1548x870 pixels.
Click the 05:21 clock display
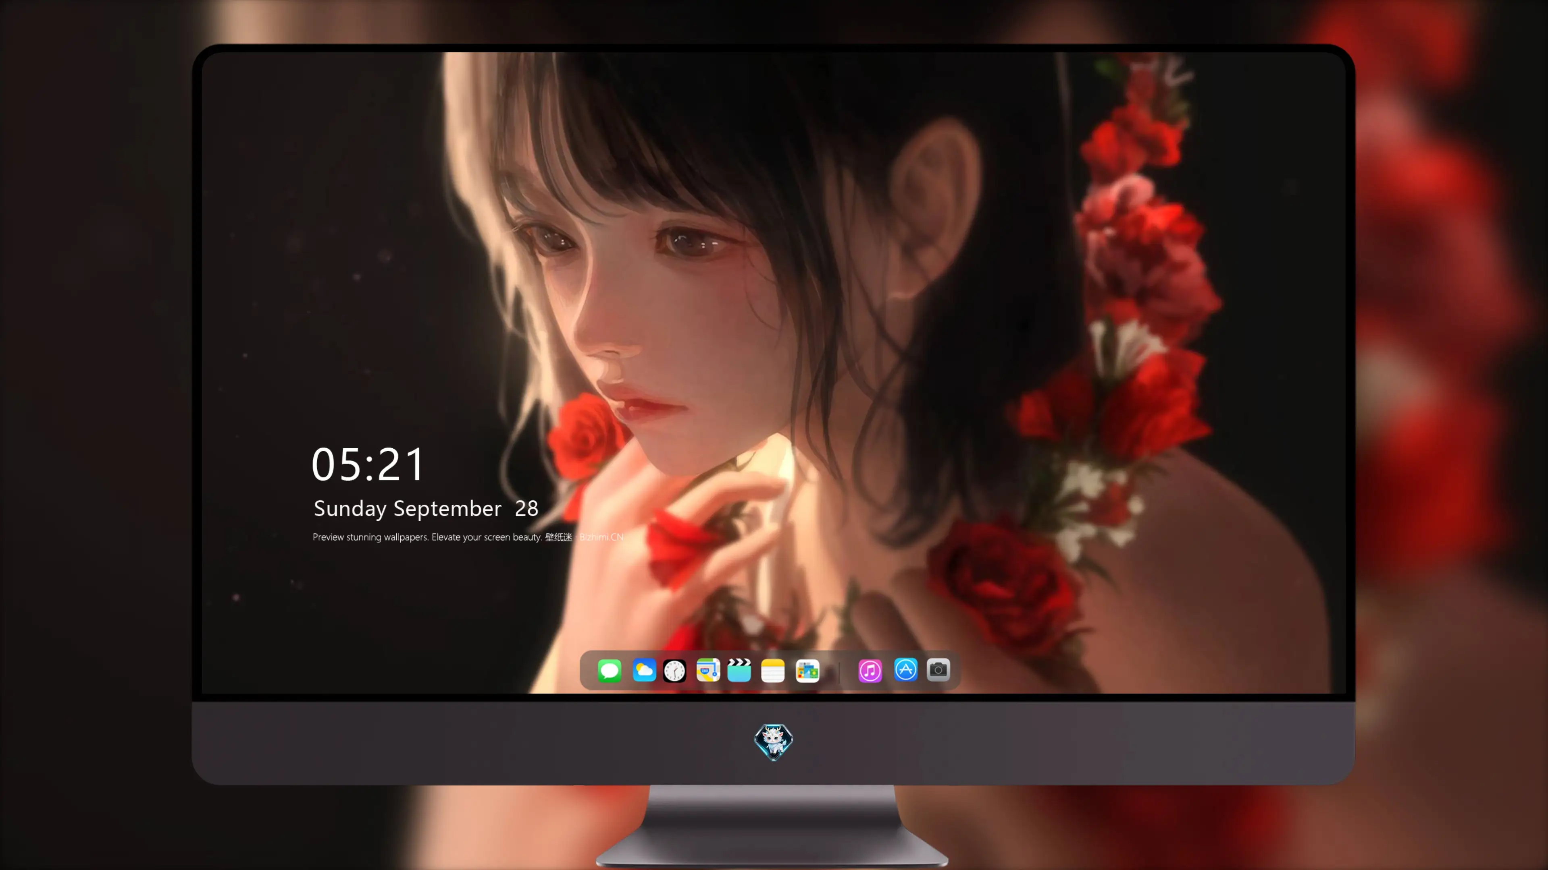(x=368, y=465)
